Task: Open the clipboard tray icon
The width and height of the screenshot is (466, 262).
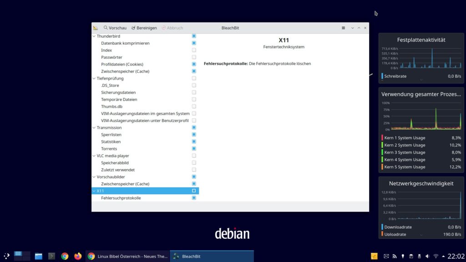Action: coord(411,256)
